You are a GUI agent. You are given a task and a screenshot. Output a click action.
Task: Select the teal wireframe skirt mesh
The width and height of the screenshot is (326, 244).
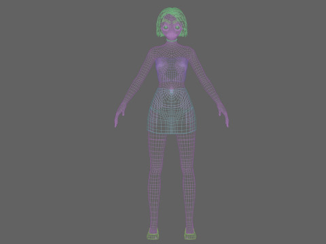pos(172,110)
